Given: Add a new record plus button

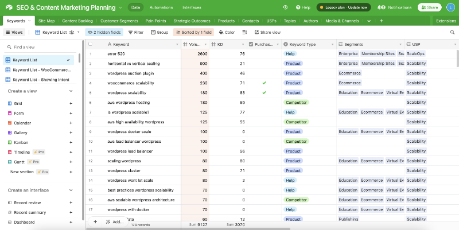Looking at the screenshot, I should [x=95, y=222].
